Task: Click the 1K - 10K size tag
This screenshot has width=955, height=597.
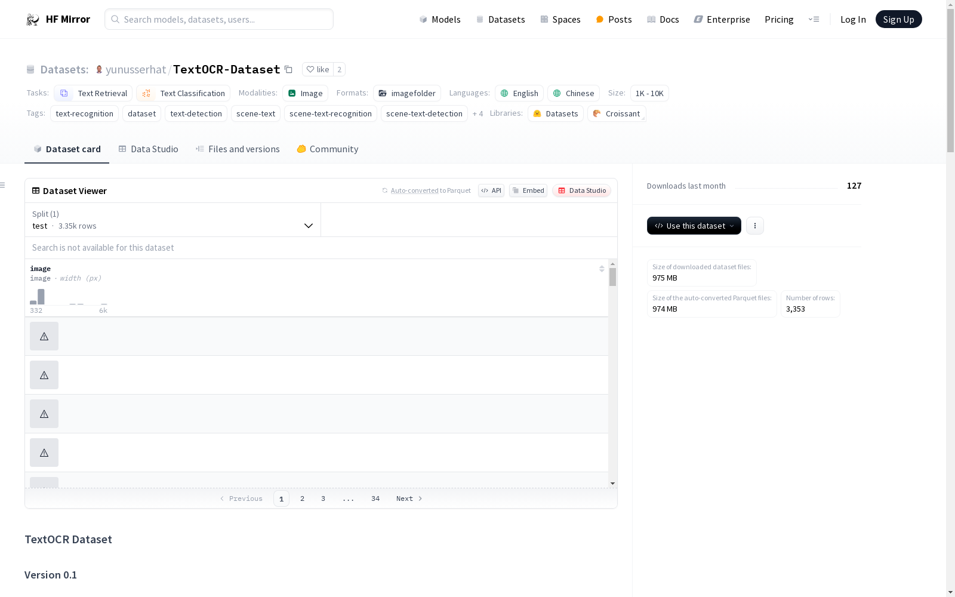Action: (649, 93)
